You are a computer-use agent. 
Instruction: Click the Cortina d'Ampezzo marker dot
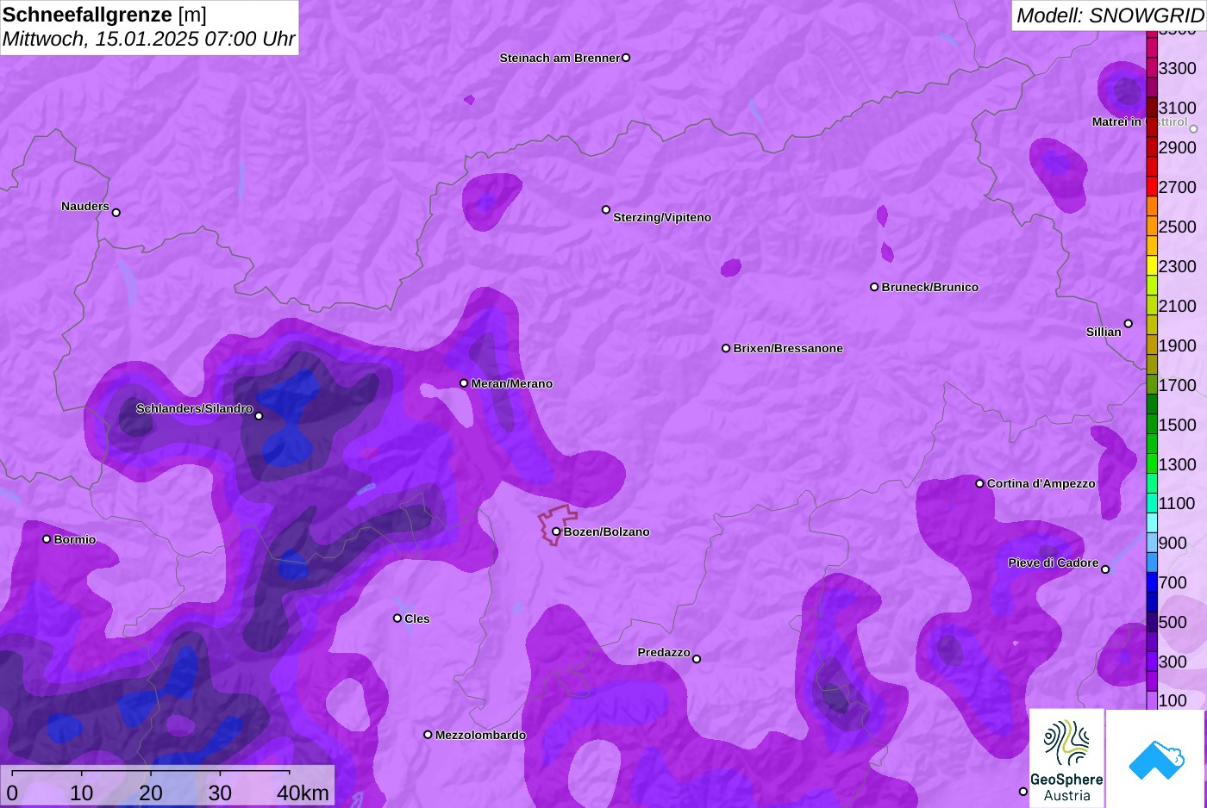coord(979,483)
